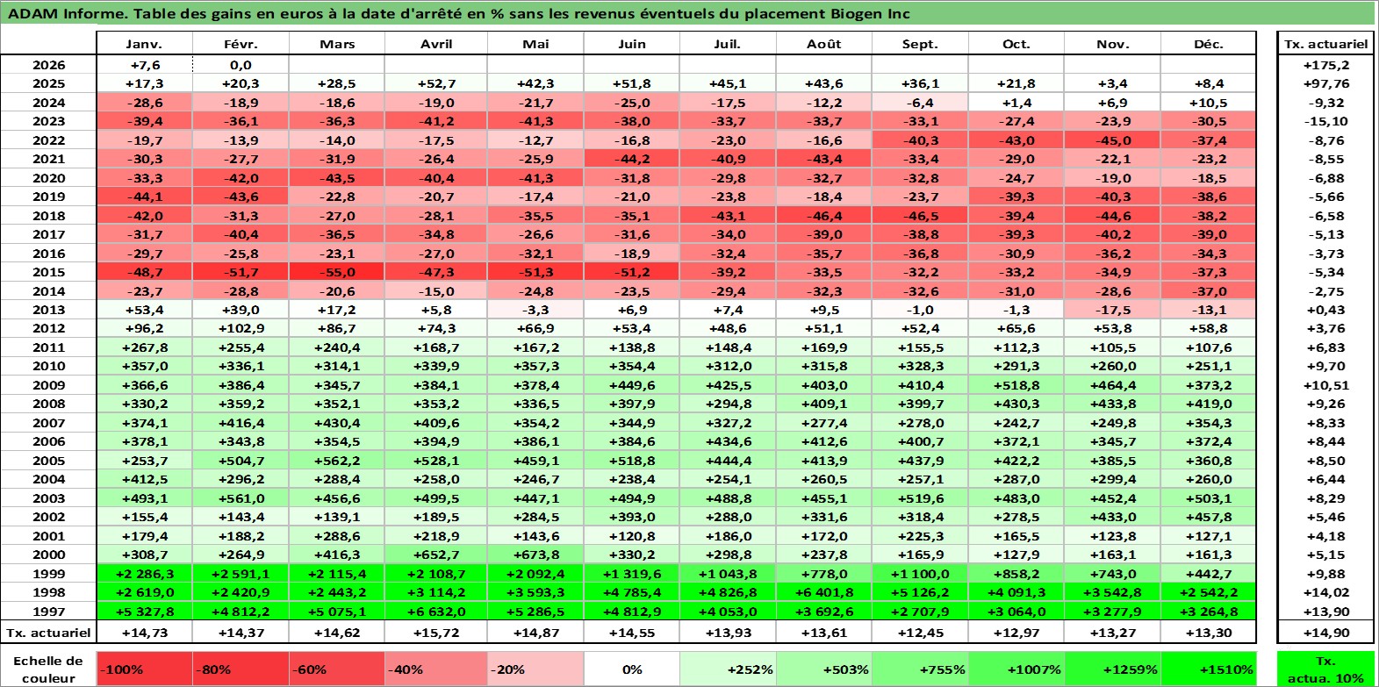Click the Mars column header

coord(337,44)
